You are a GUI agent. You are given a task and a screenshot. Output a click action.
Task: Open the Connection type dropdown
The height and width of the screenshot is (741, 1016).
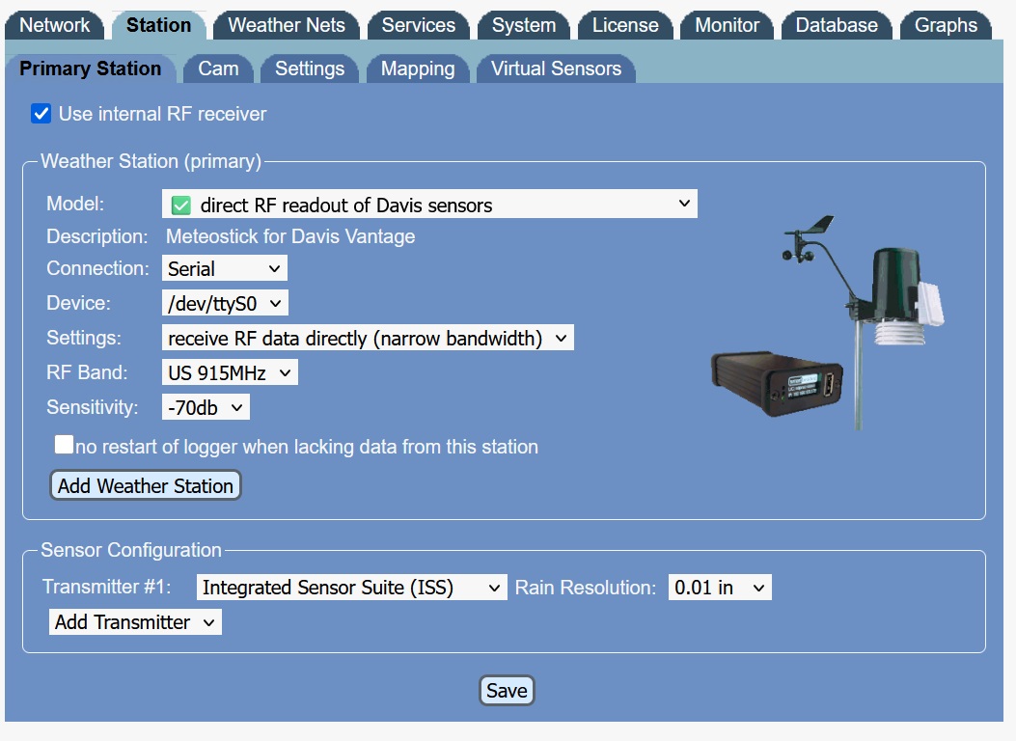(224, 268)
